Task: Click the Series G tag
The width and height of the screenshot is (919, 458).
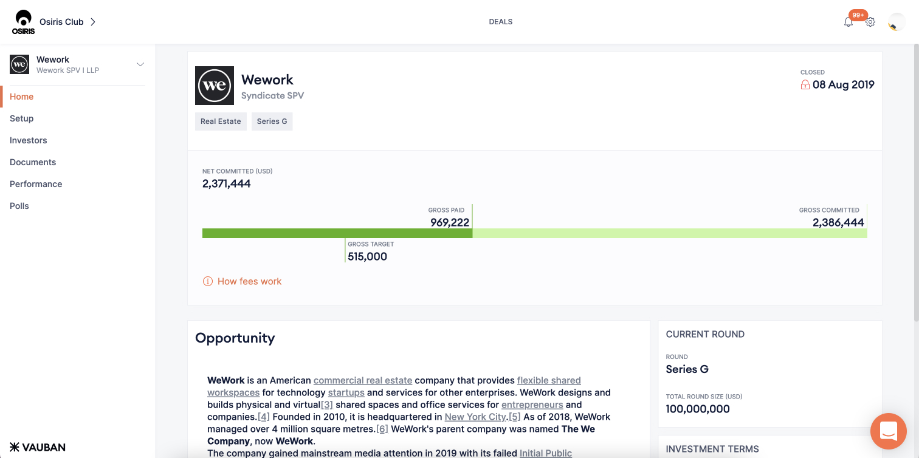Action: pyautogui.click(x=272, y=121)
